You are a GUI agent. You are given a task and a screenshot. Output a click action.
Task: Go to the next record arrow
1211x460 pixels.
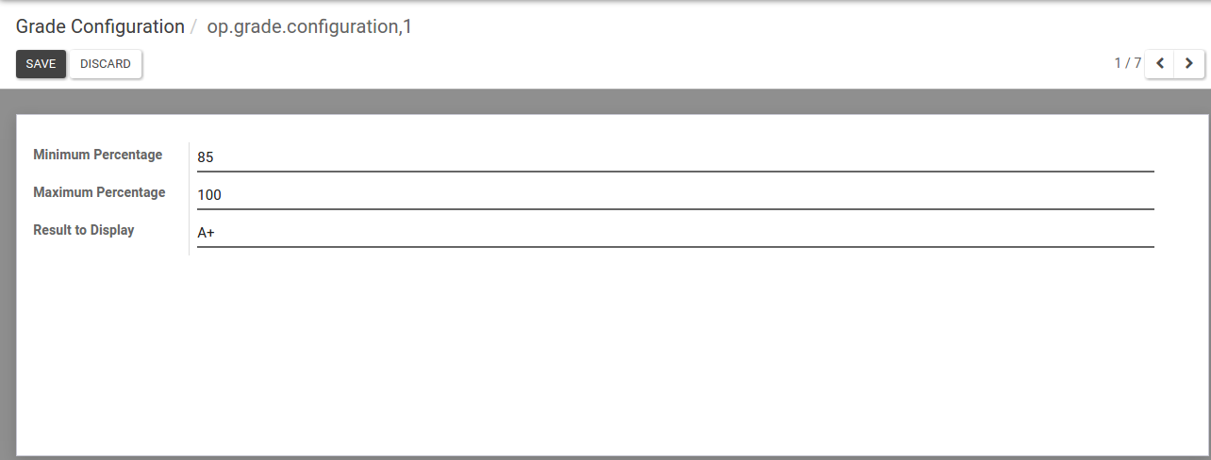pyautogui.click(x=1189, y=64)
